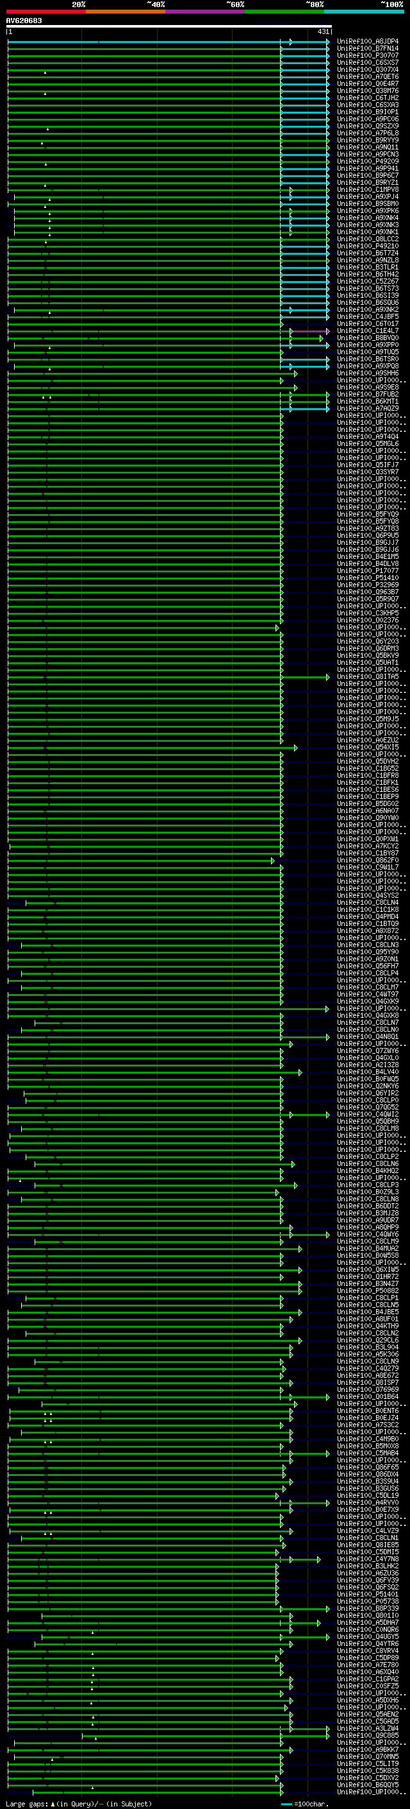The image size is (410, 1809).
Task: Select UniRef100_Q38M76 in the hit list
Action: 367,90
